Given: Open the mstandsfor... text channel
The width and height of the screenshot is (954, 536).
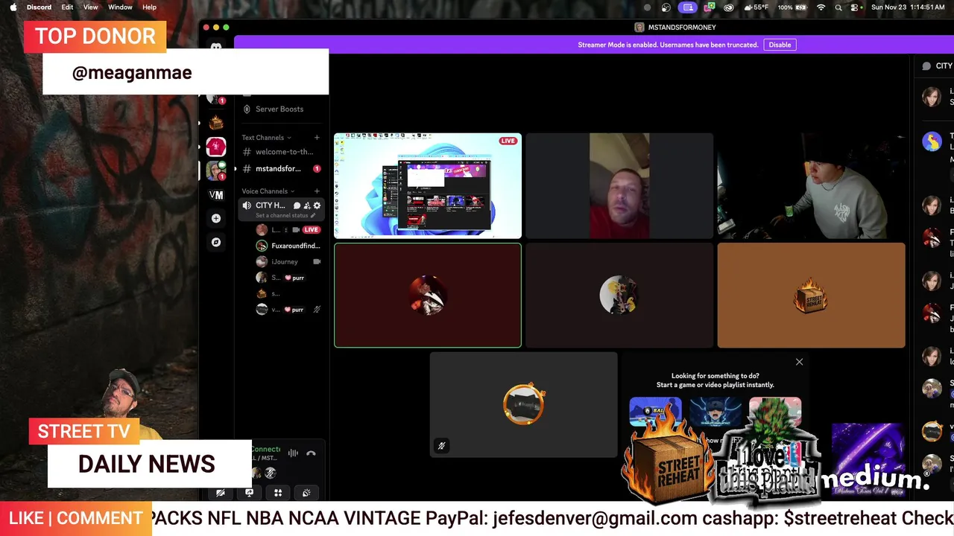Looking at the screenshot, I should pos(281,169).
